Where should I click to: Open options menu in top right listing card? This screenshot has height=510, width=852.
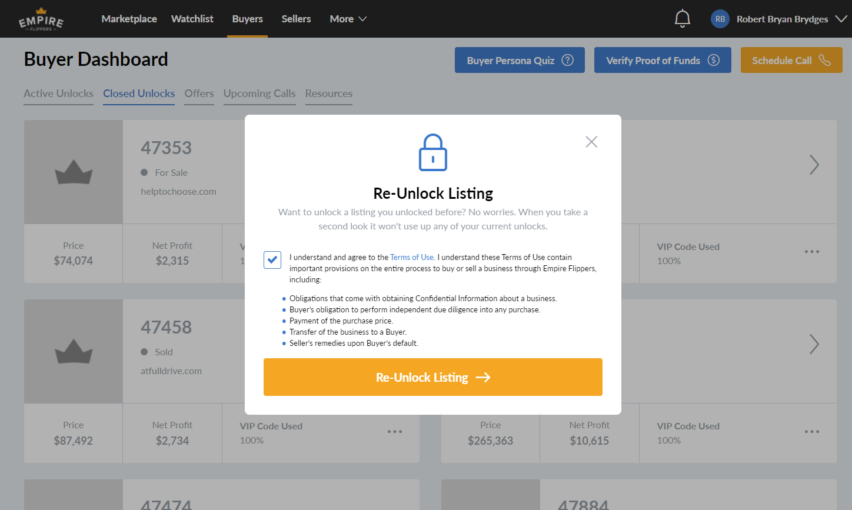pyautogui.click(x=812, y=252)
